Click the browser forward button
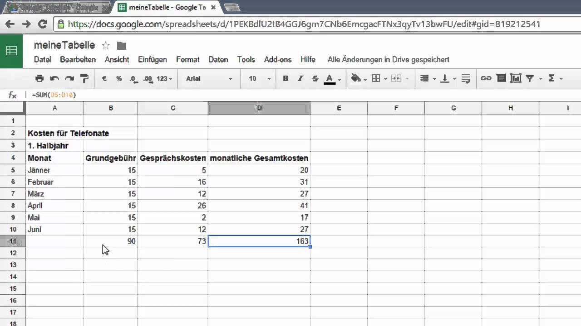The height and width of the screenshot is (326, 581). 26,24
